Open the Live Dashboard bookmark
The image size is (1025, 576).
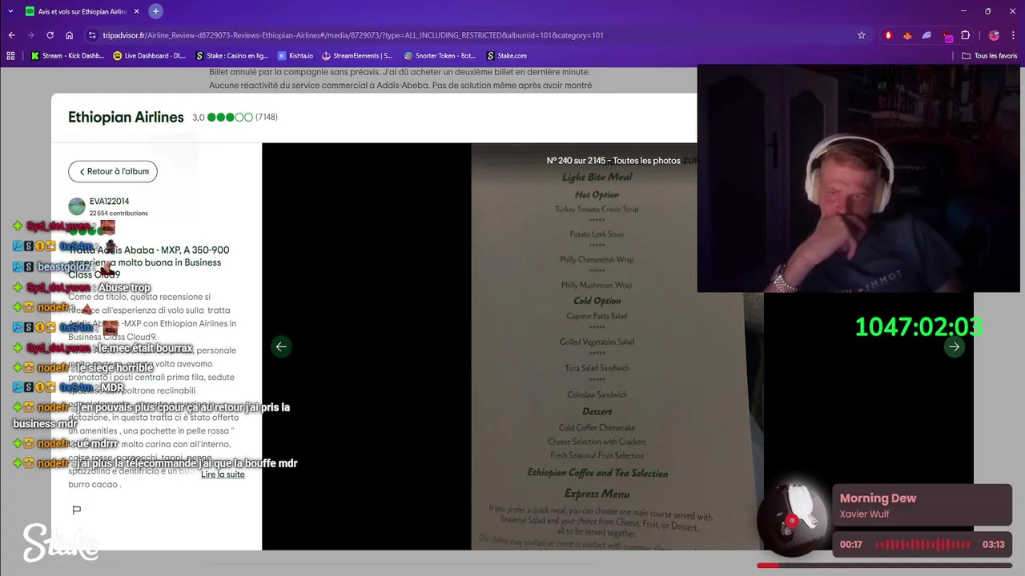[150, 56]
